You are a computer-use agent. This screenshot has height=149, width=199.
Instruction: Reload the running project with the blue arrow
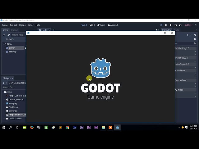[x=161, y=25]
